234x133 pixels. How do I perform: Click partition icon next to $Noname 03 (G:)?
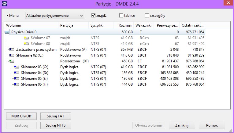17,67
